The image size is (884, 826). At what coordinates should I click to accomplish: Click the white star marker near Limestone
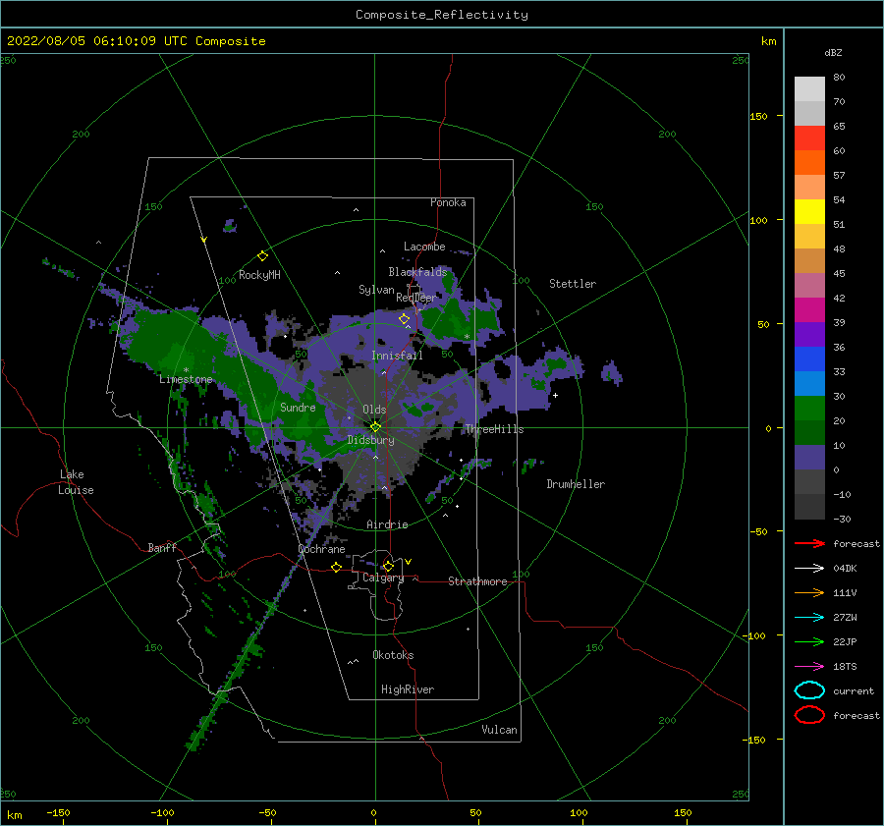186,370
